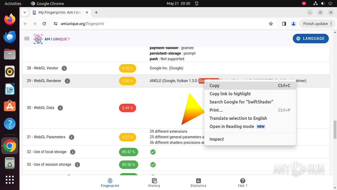The image size is (337, 190).
Task: Open Rhythmbox from the dock
Action: coord(10,72)
